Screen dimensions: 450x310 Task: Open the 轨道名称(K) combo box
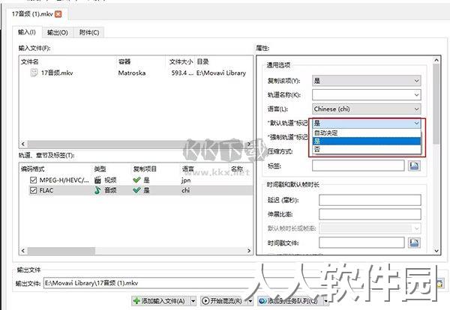click(x=367, y=95)
